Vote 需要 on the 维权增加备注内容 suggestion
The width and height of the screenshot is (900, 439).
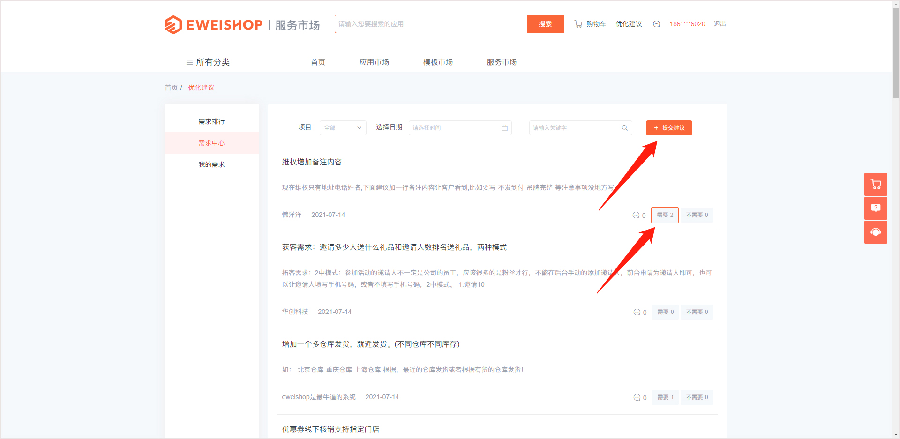665,215
